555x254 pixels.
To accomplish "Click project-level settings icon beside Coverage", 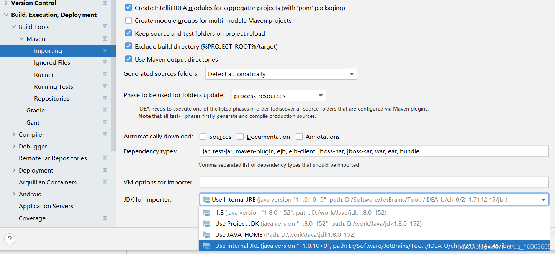I will tap(105, 218).
